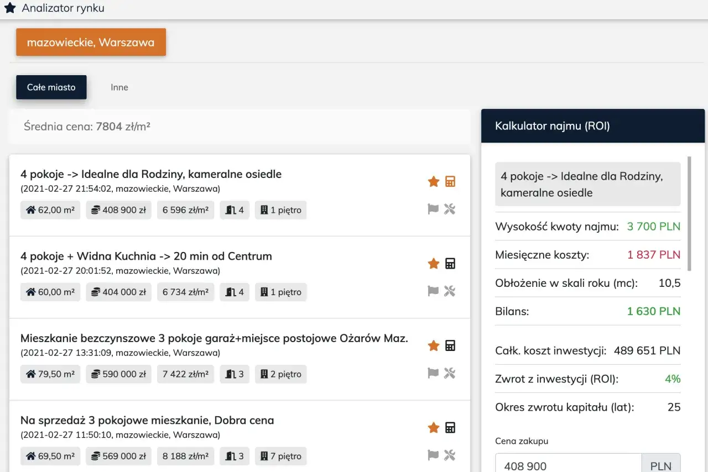708x472 pixels.
Task: Flag the Idealne dla Rodziny listing
Action: (x=434, y=209)
